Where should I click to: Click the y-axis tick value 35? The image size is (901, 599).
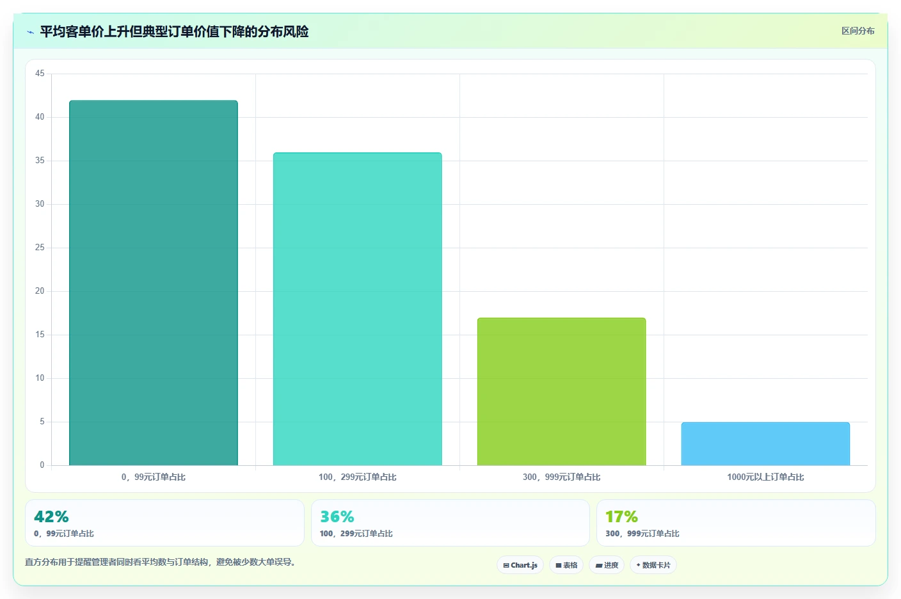click(x=40, y=161)
